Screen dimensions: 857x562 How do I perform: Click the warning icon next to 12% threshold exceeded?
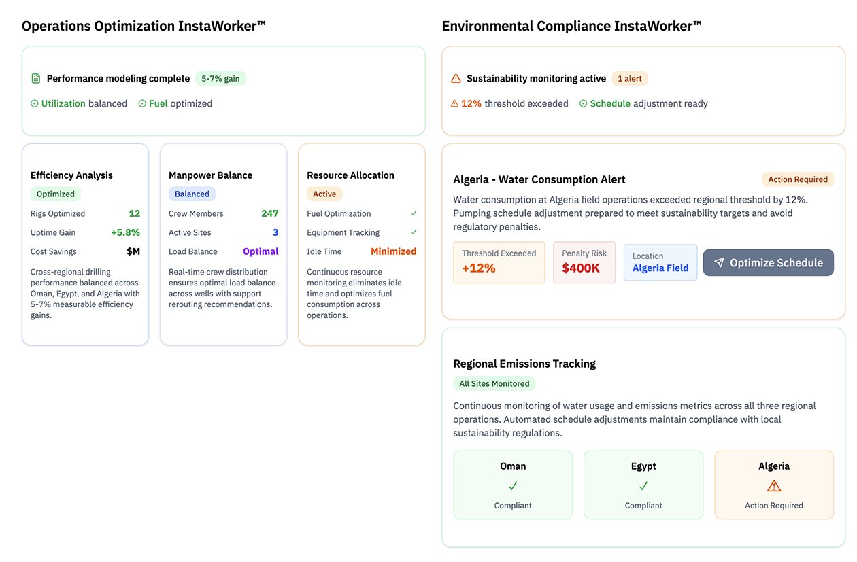tap(454, 104)
